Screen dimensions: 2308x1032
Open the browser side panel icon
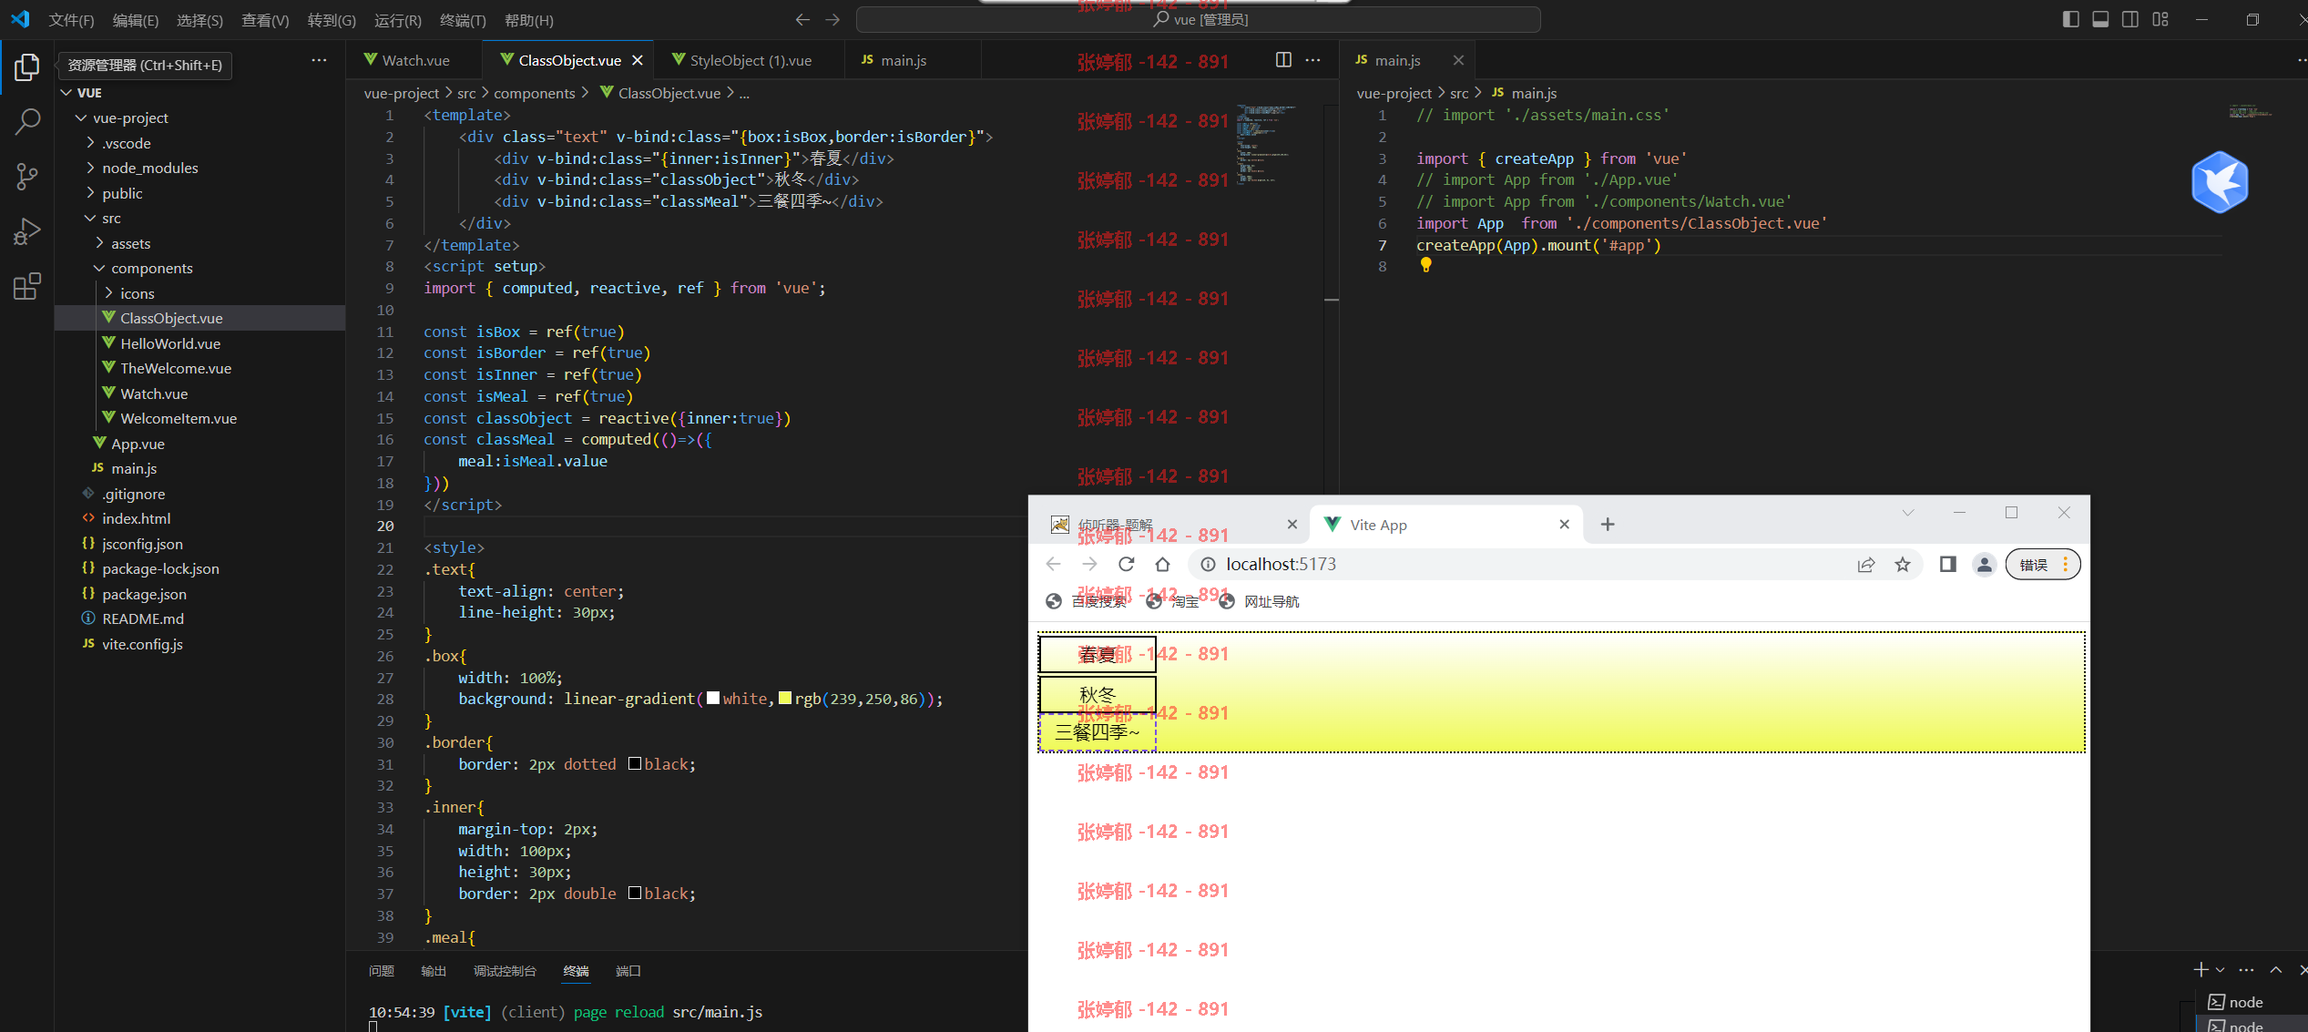click(x=1948, y=565)
